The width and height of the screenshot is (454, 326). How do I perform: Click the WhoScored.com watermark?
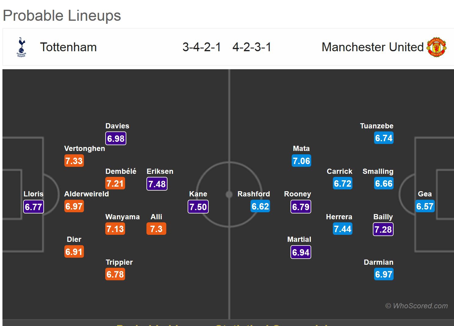tap(417, 306)
